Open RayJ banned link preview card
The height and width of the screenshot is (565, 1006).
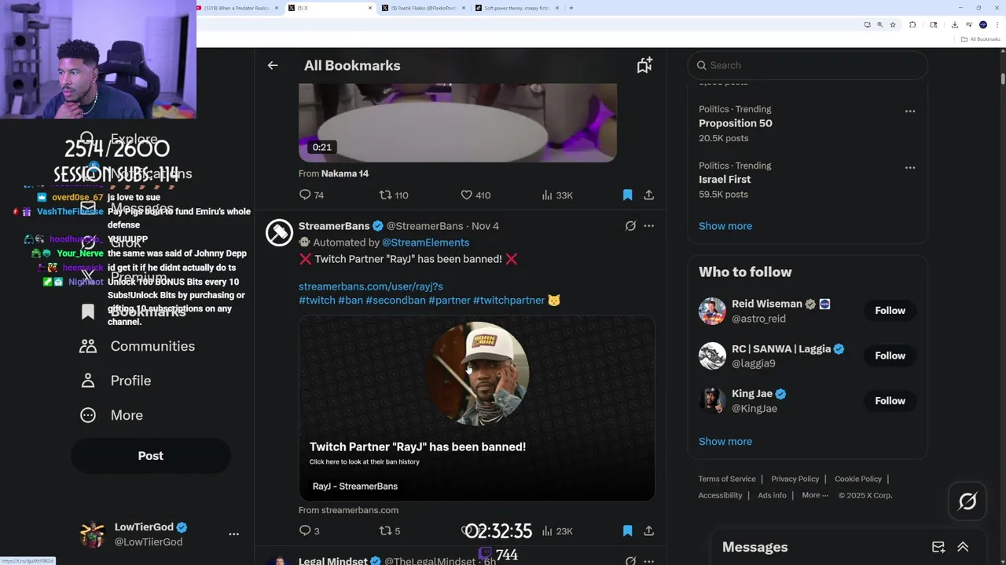pyautogui.click(x=476, y=408)
